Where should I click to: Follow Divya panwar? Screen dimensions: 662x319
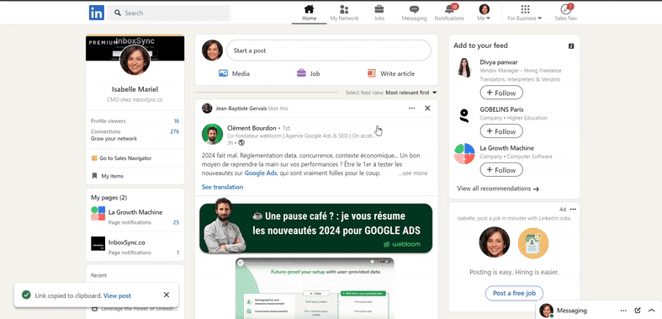click(x=501, y=93)
